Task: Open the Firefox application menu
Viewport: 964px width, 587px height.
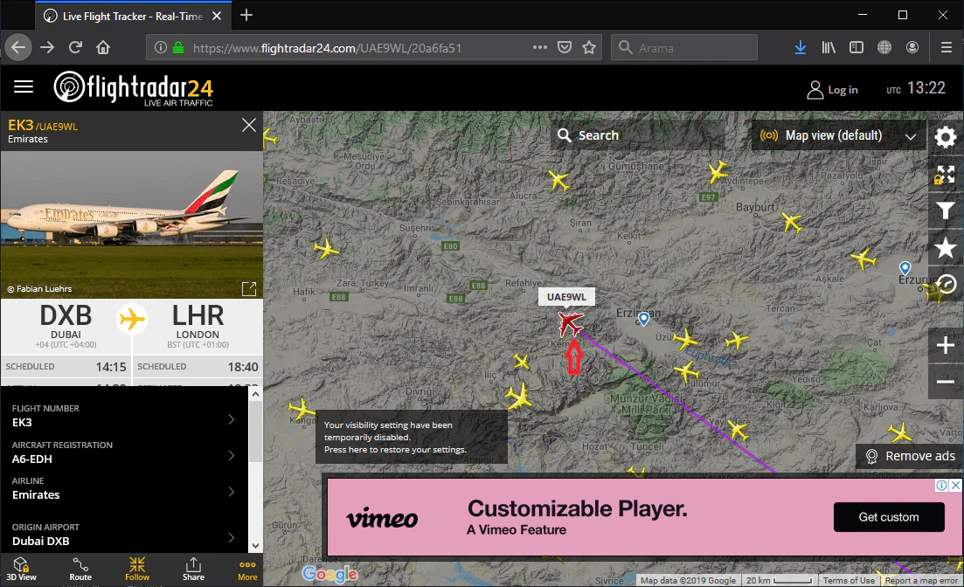Action: point(947,47)
